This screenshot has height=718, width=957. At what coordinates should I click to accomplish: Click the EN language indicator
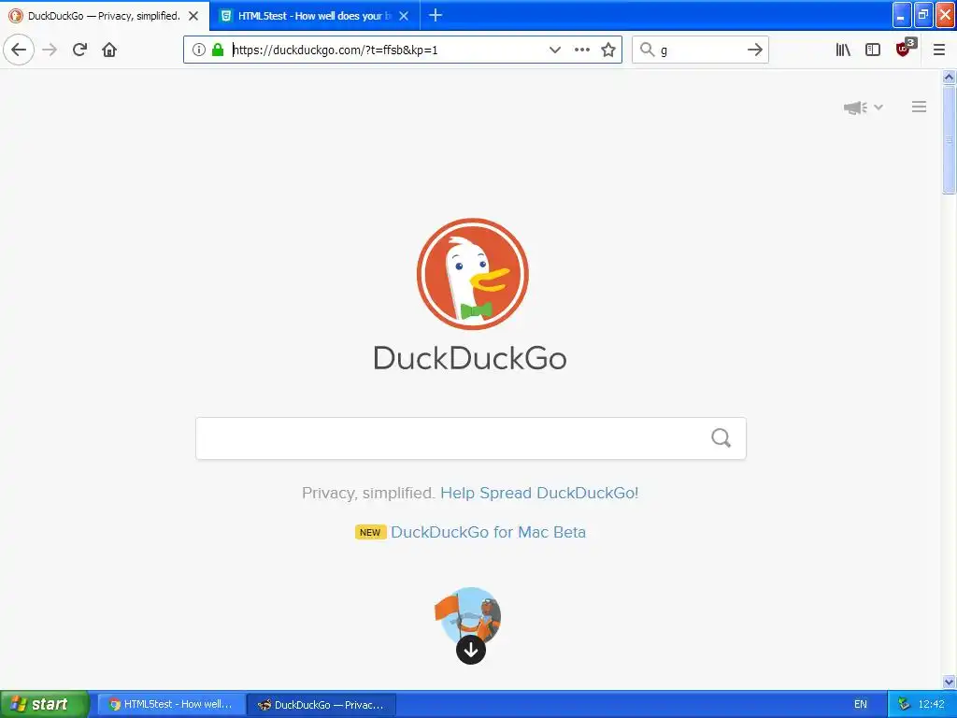tap(861, 704)
